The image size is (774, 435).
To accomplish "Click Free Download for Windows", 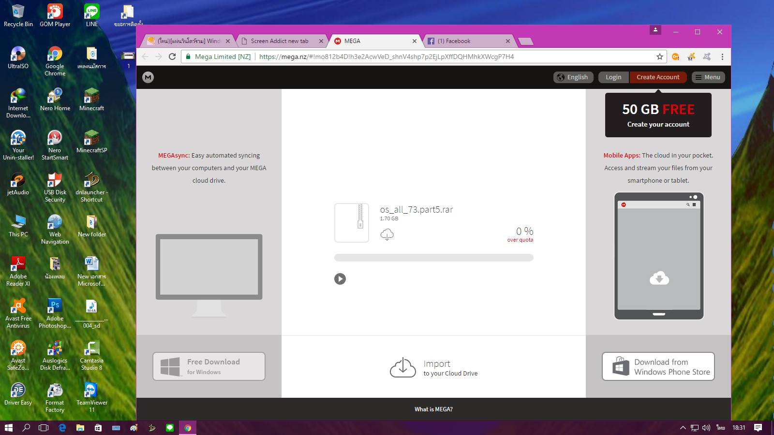I will (209, 366).
